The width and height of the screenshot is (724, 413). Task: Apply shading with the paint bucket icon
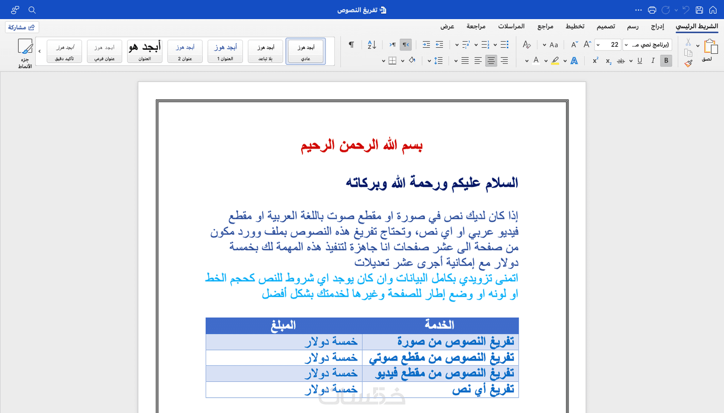point(412,61)
